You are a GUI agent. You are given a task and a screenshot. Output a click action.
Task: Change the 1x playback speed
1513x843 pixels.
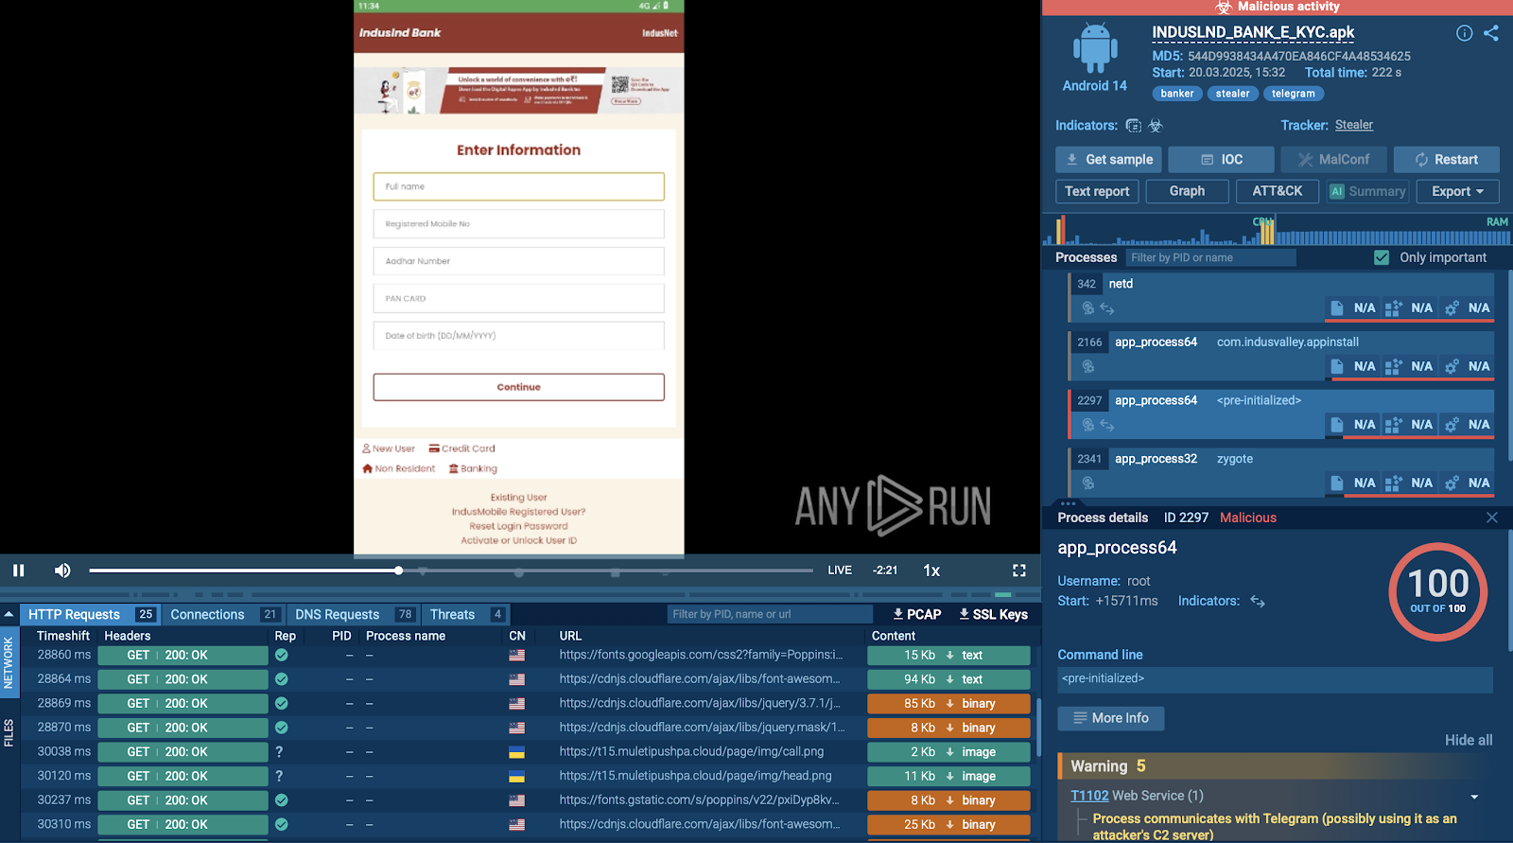tap(931, 571)
